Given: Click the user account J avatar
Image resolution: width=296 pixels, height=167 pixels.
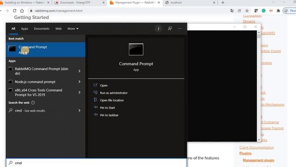Looking at the screenshot, I should 158,29.
